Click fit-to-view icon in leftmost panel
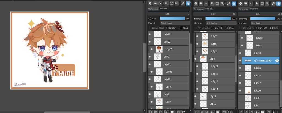This screenshot has width=282, height=113. [172, 3]
